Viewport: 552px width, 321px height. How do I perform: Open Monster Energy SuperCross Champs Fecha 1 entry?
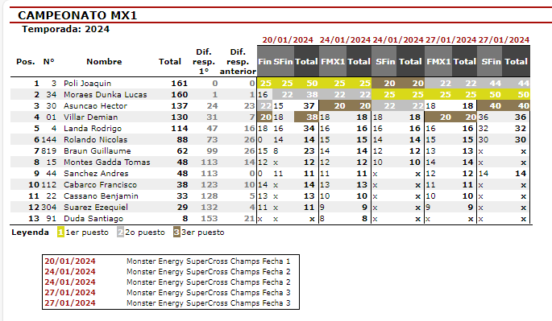pyautogui.click(x=209, y=261)
